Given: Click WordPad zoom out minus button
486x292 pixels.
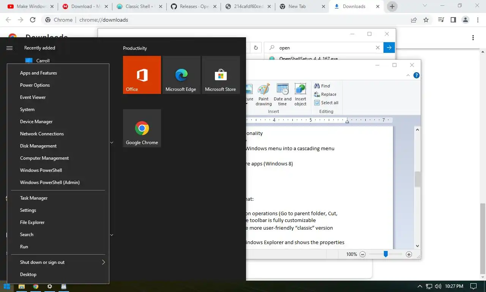Looking at the screenshot, I should pos(363,254).
